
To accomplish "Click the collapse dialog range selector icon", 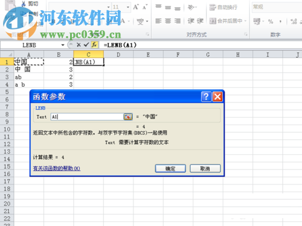I will pos(128,117).
